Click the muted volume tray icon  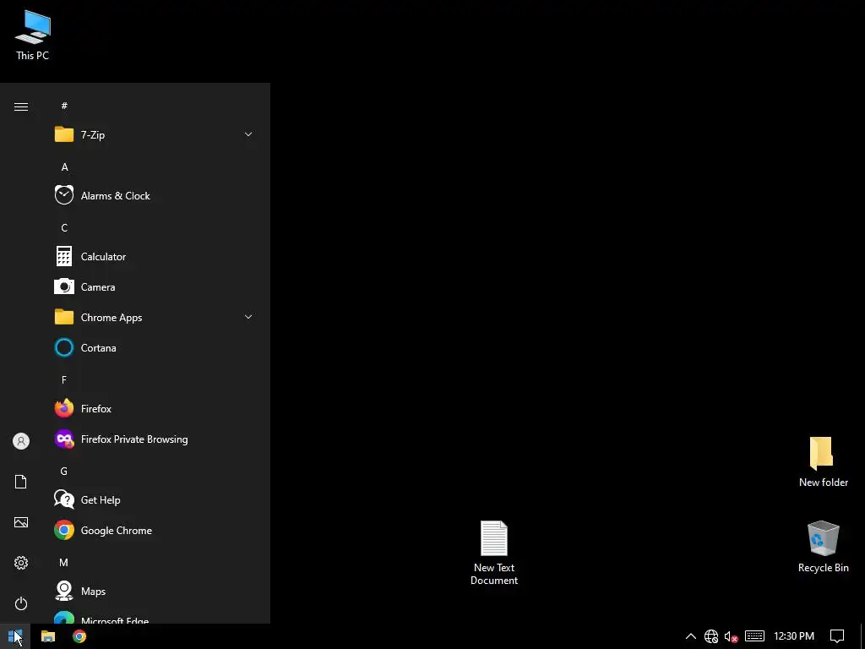(732, 636)
